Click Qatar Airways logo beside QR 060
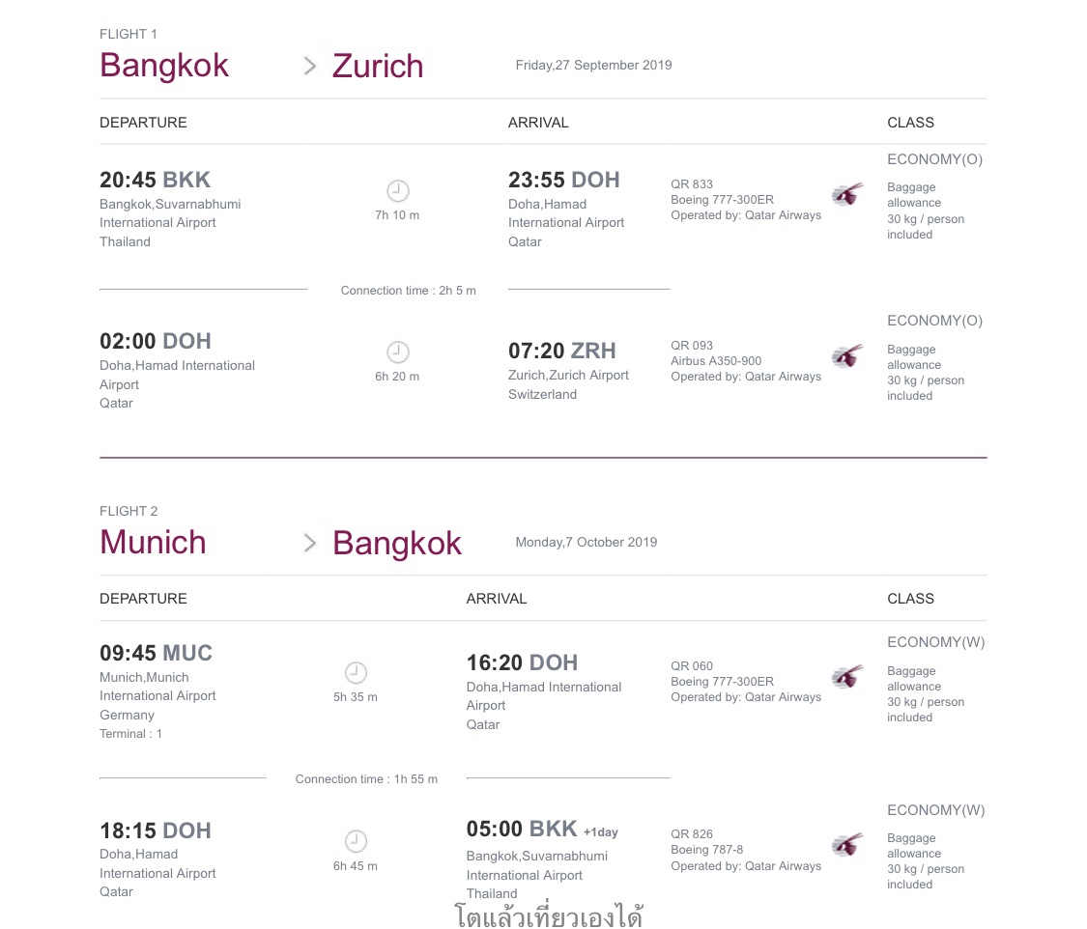Image resolution: width=1087 pixels, height=929 pixels. click(847, 677)
